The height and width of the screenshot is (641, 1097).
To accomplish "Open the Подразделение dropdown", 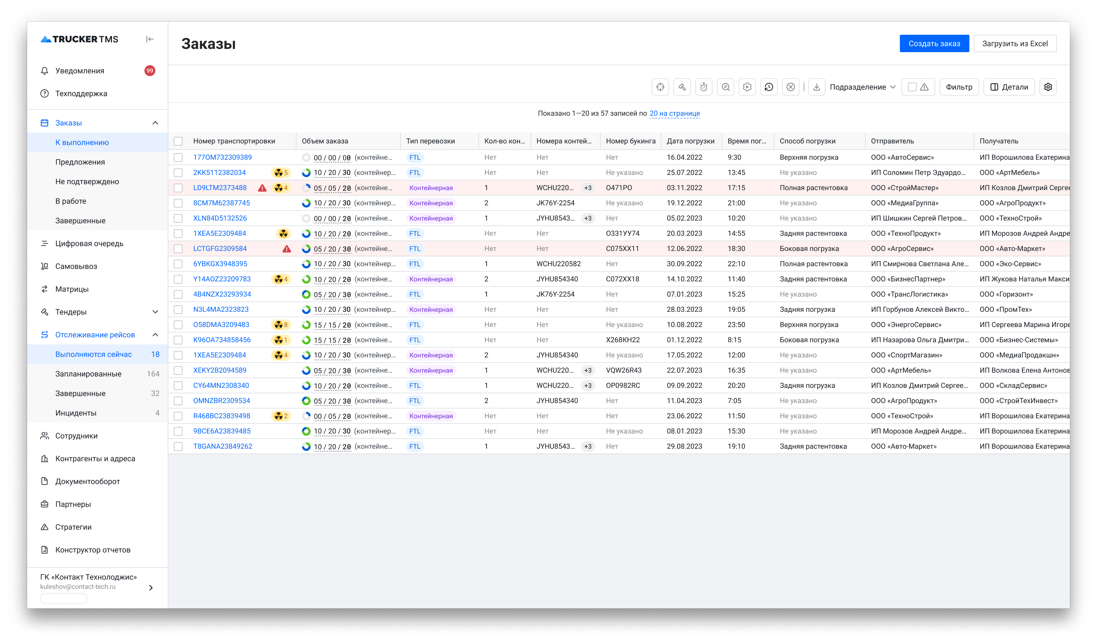I will click(862, 87).
